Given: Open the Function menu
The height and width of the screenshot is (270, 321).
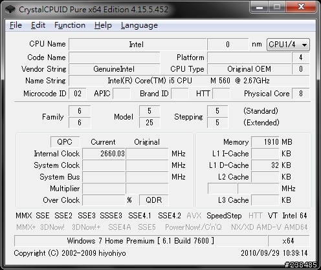Looking at the screenshot, I should [70, 25].
